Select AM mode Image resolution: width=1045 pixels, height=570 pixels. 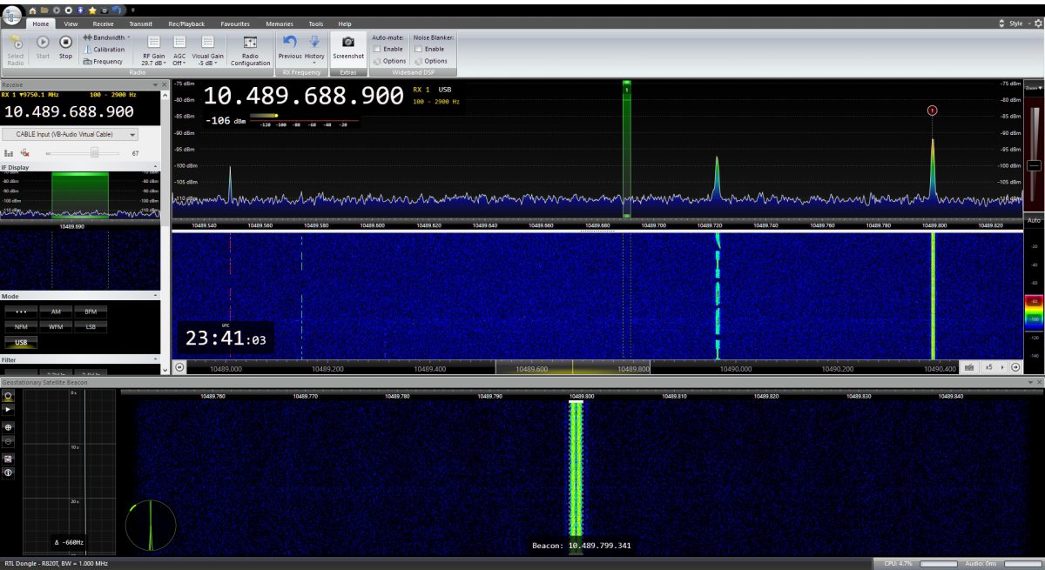click(56, 311)
